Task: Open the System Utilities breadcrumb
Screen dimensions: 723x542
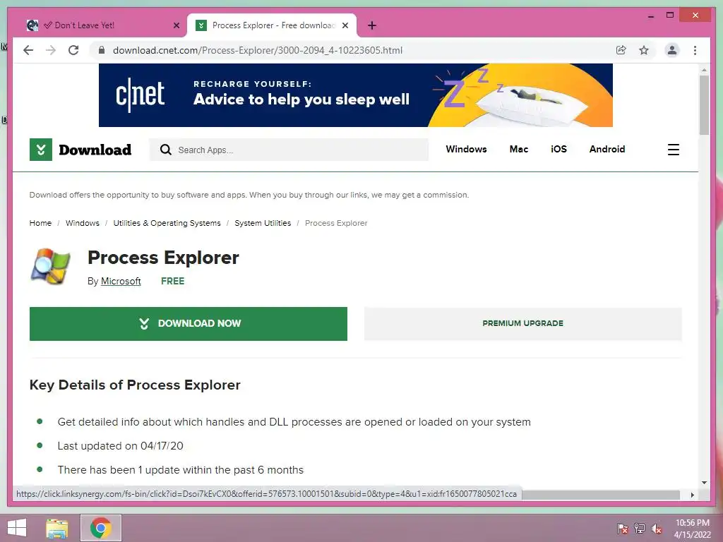Action: click(263, 223)
